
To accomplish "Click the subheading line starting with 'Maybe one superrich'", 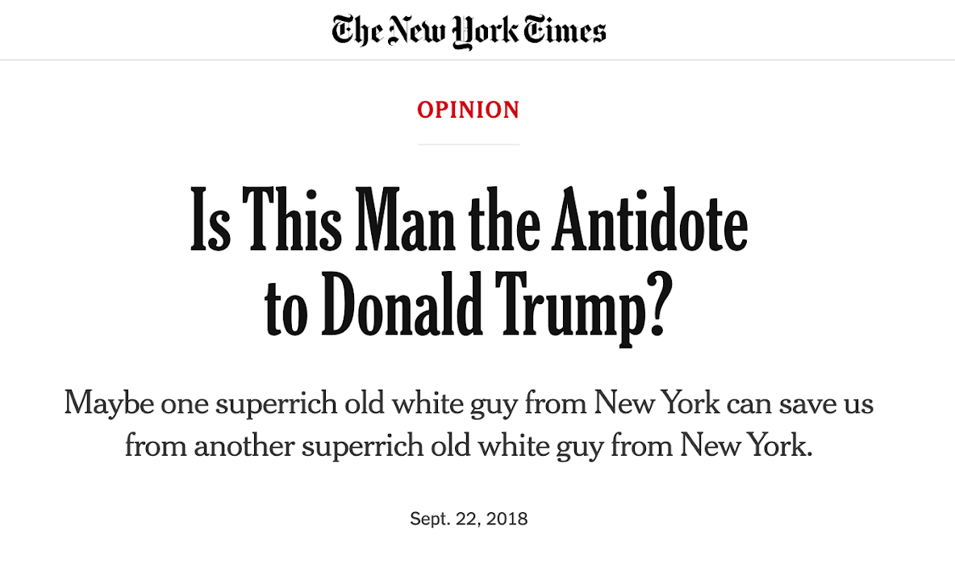I will (469, 402).
